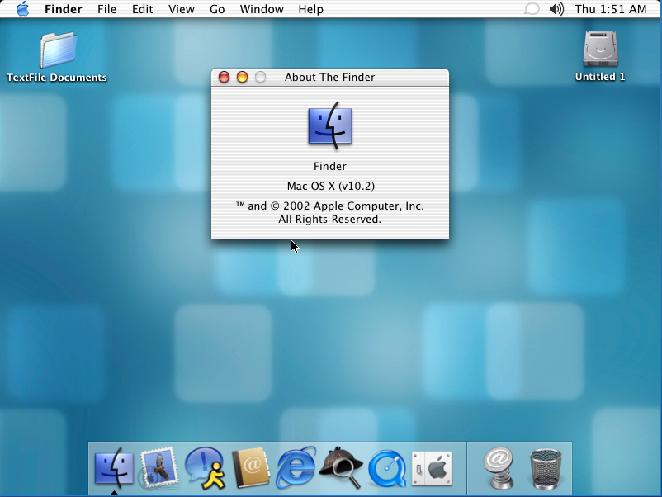Launch Internet Explorer from the Dock
The width and height of the screenshot is (662, 497).
click(x=296, y=467)
